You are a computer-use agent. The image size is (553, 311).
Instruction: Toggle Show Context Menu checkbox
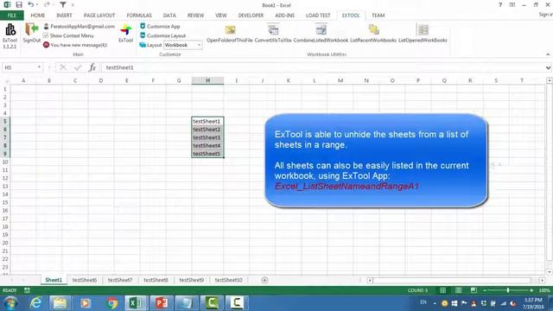click(46, 35)
